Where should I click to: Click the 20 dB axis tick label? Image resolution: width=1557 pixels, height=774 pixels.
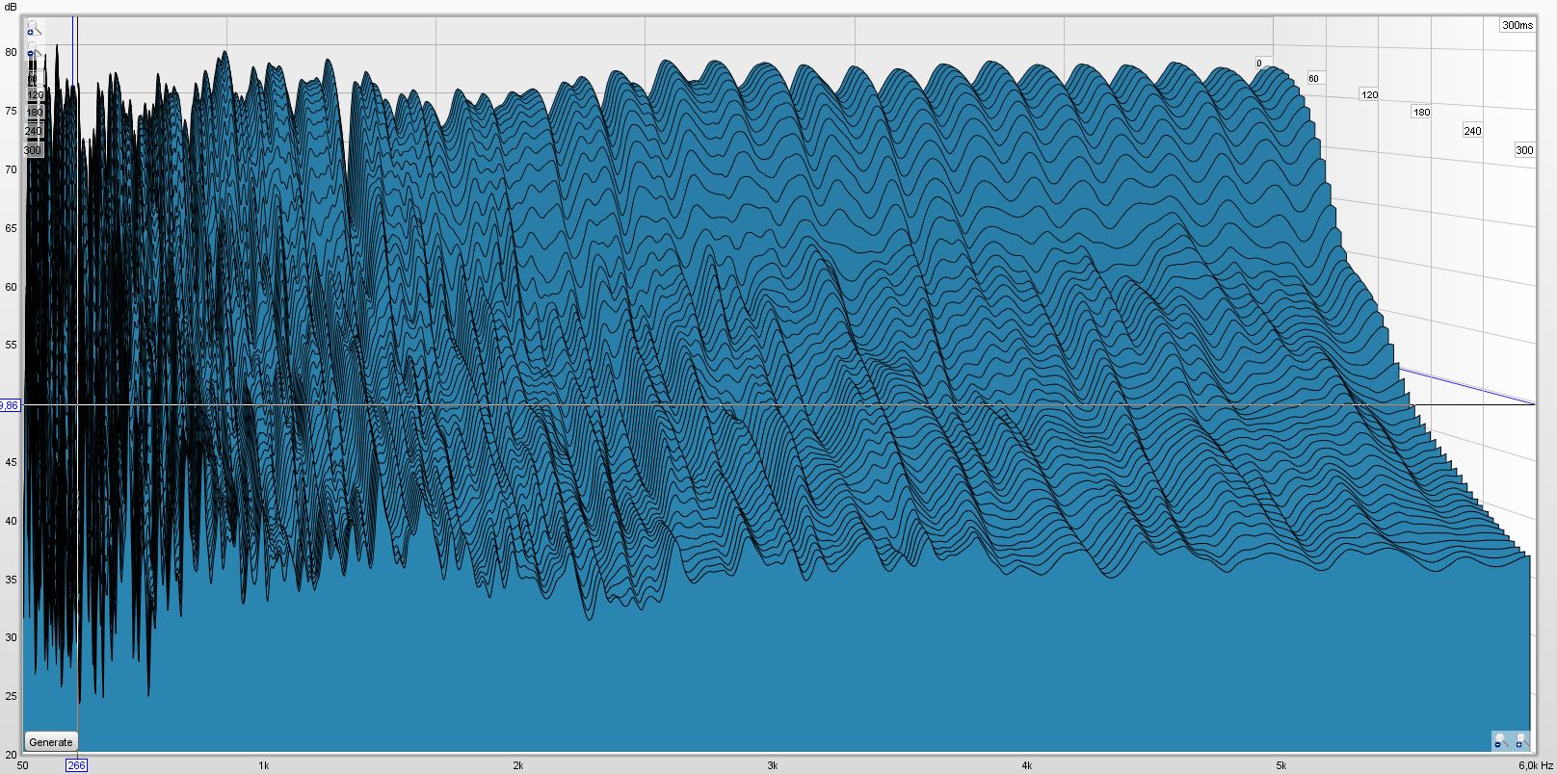tap(11, 755)
